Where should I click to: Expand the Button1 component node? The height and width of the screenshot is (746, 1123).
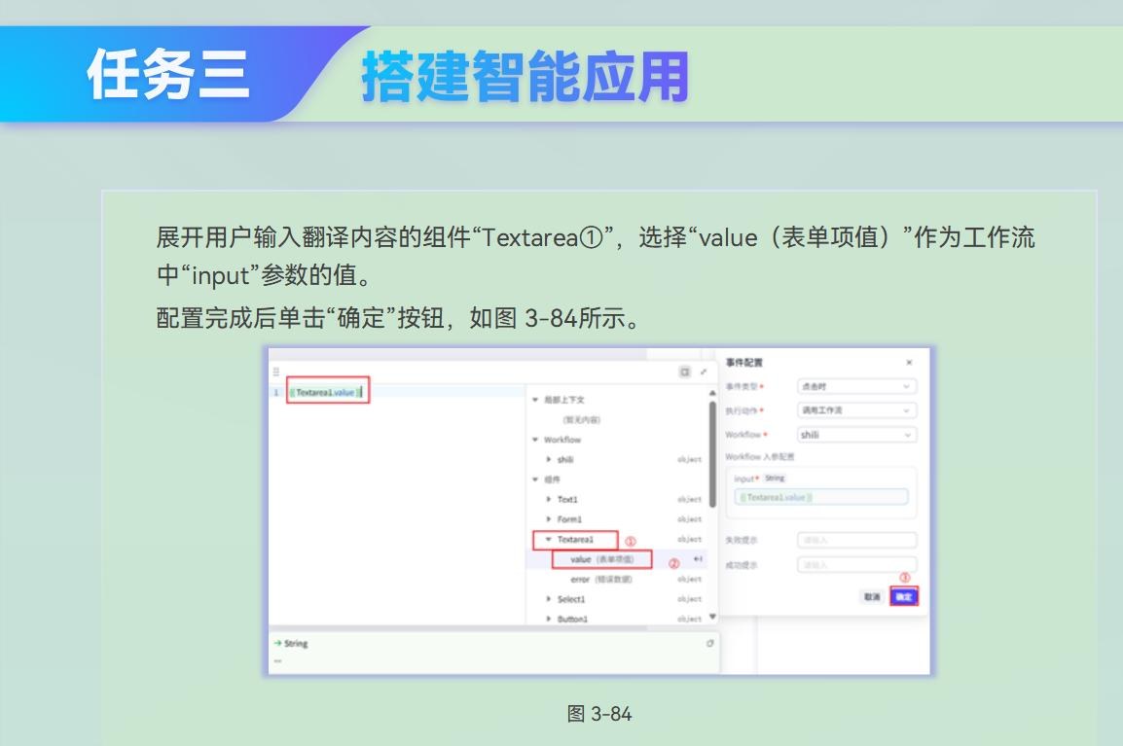pos(549,619)
